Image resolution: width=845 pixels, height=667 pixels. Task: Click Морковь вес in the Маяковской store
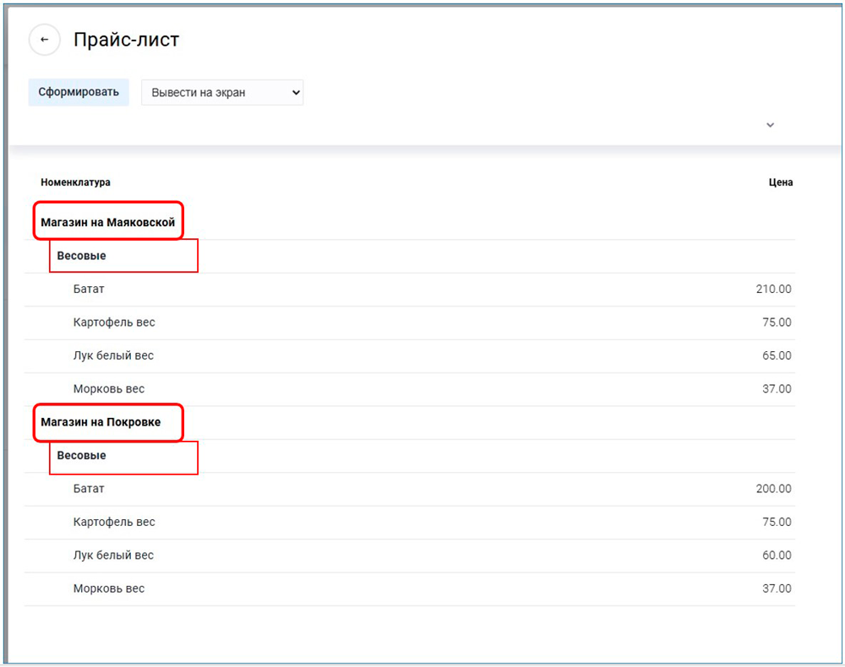click(108, 389)
